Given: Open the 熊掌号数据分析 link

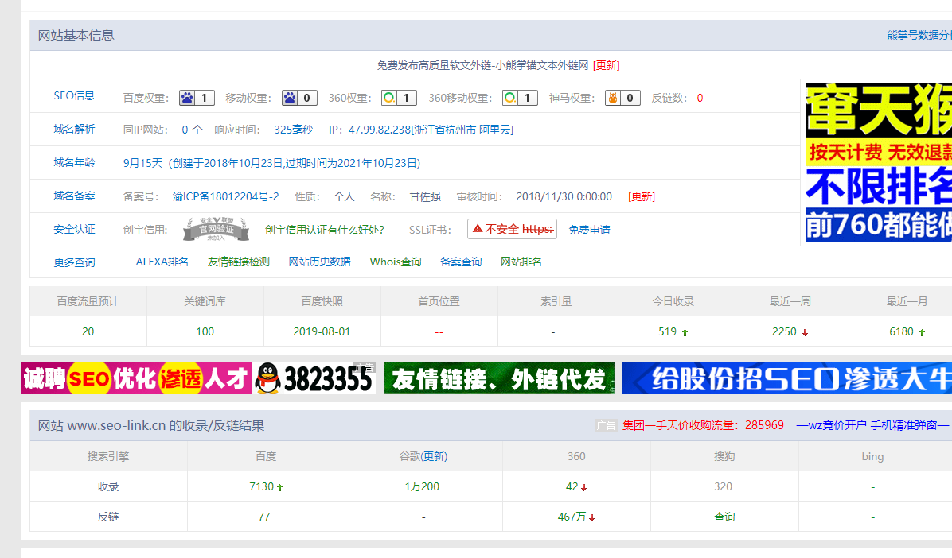Looking at the screenshot, I should tap(919, 35).
